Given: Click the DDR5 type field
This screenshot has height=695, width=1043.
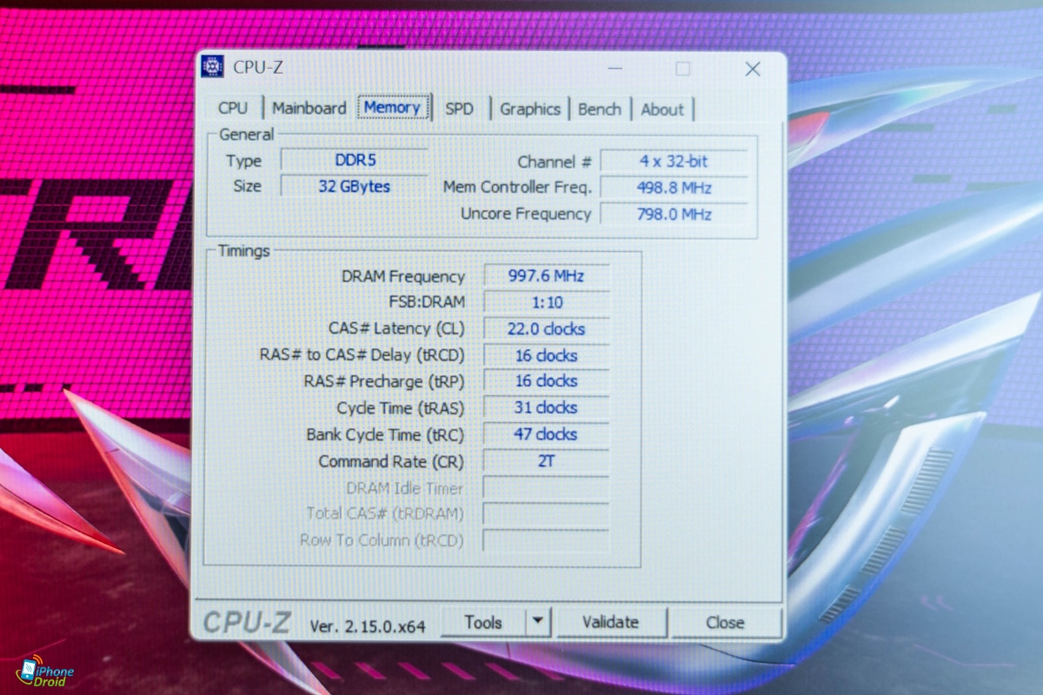Looking at the screenshot, I should tap(354, 161).
